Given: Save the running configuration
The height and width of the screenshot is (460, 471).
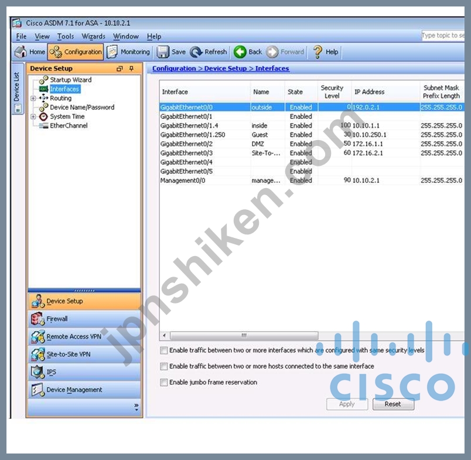Looking at the screenshot, I should [x=171, y=52].
